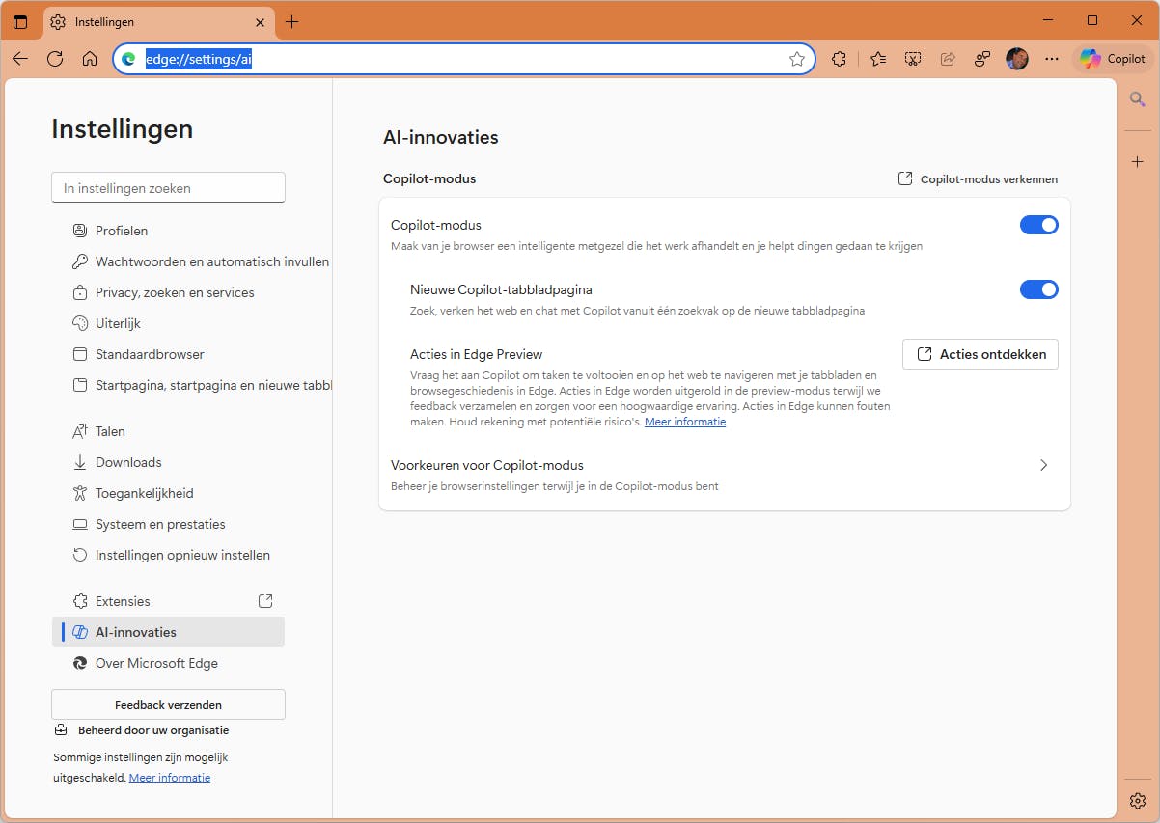Click the Share icon in toolbar

(948, 59)
